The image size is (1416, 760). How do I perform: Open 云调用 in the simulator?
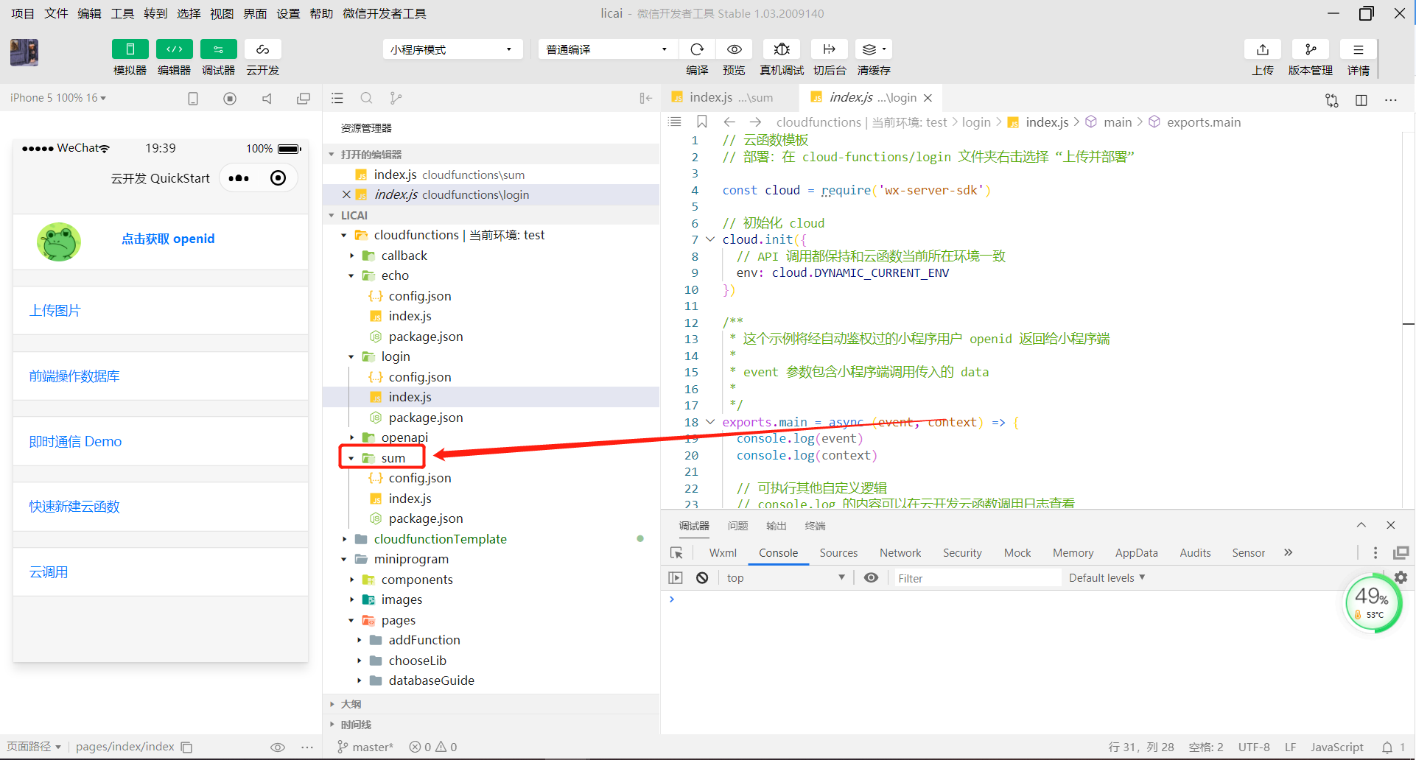161,571
